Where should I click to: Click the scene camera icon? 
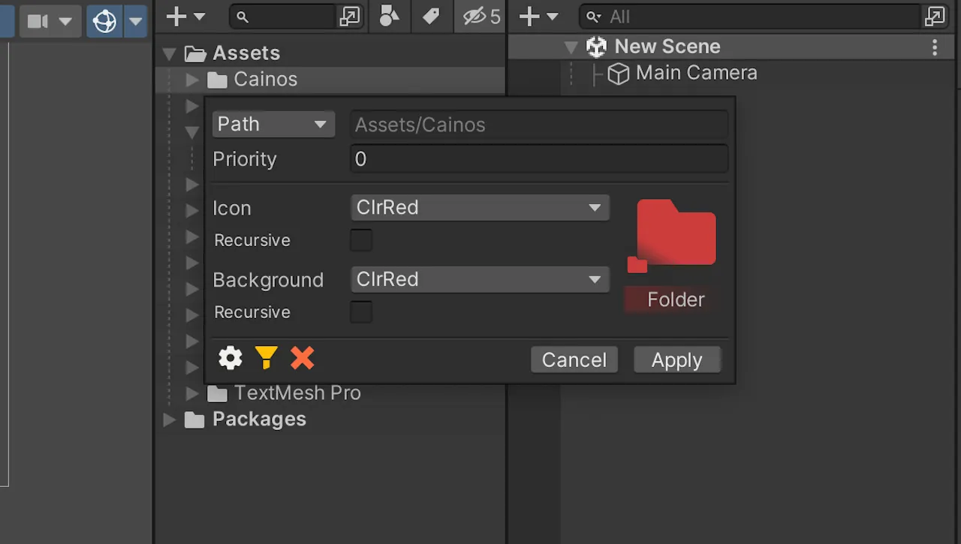38,21
